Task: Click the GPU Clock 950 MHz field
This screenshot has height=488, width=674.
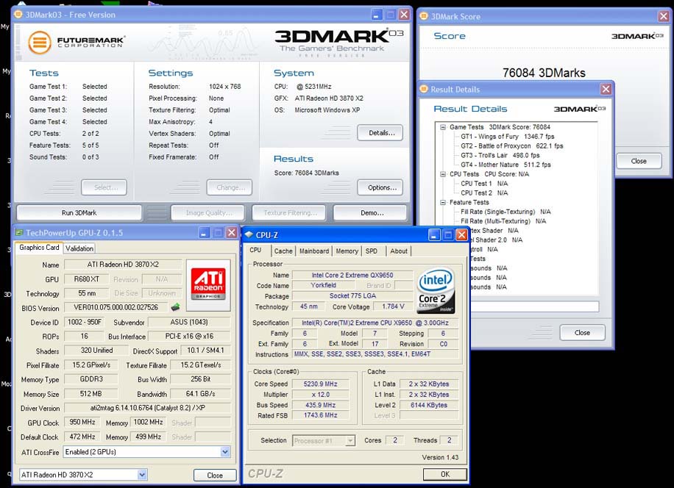Action: 82,423
